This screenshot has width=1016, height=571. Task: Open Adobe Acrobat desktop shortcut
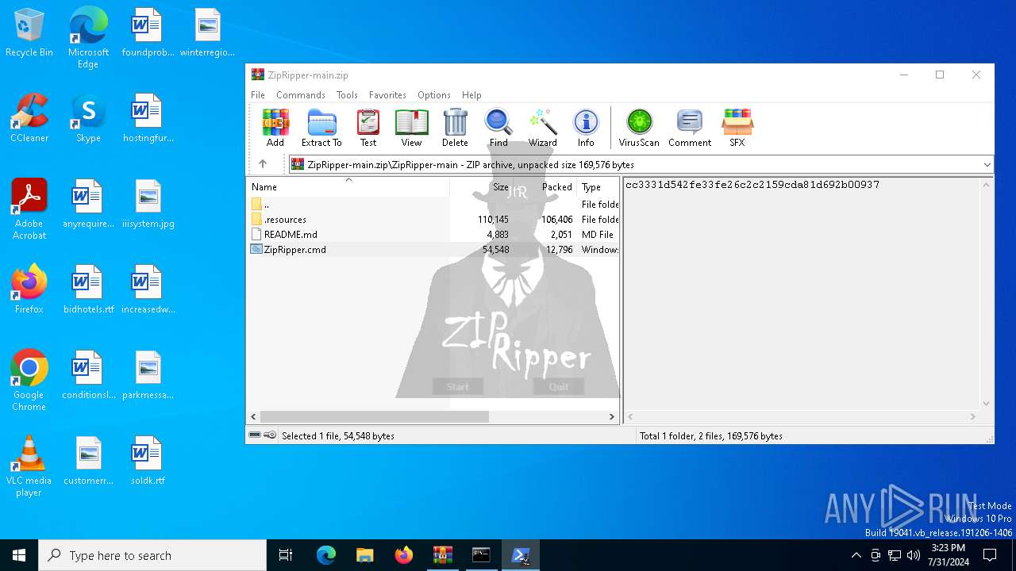click(x=29, y=209)
